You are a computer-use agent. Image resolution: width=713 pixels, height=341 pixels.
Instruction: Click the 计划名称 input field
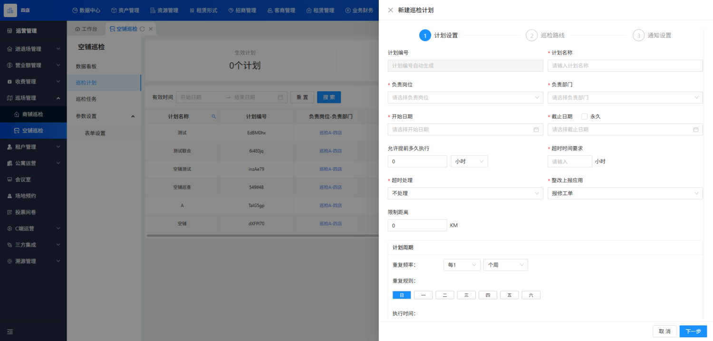coord(625,66)
